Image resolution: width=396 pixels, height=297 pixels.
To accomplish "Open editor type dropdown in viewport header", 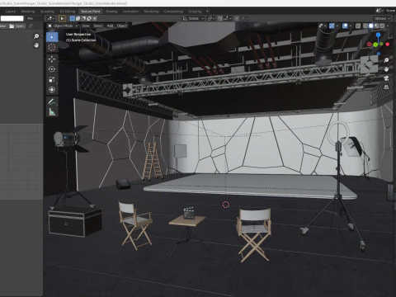I will point(51,18).
